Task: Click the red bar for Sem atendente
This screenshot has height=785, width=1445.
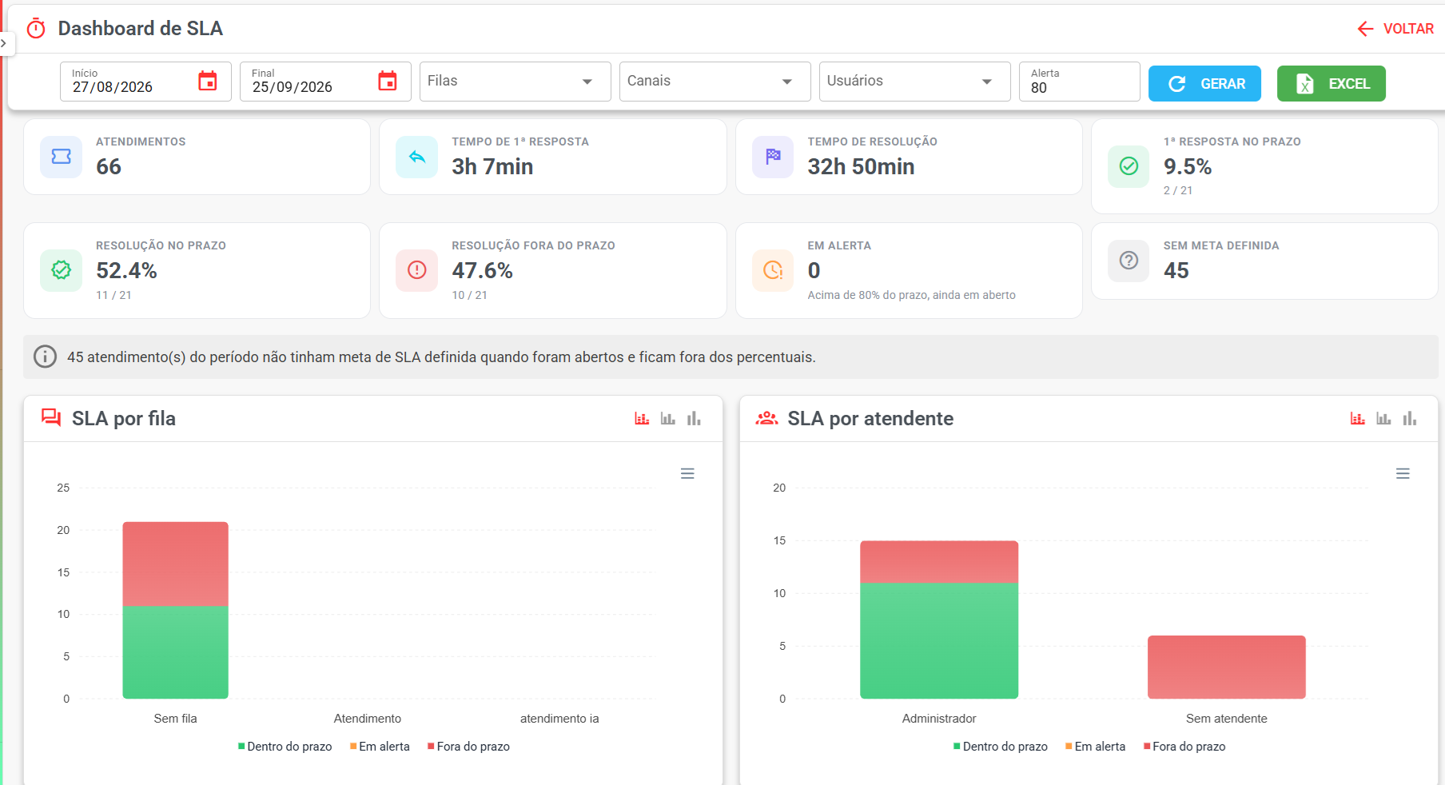Action: coord(1227,667)
